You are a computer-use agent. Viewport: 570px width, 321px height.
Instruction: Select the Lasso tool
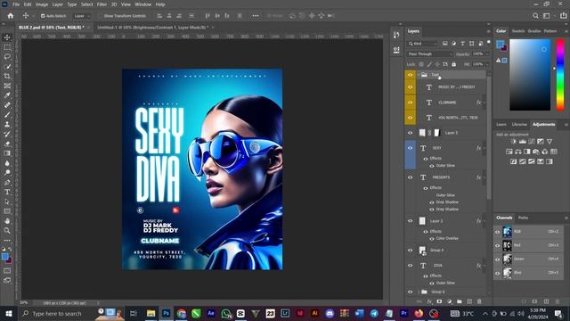click(x=7, y=57)
